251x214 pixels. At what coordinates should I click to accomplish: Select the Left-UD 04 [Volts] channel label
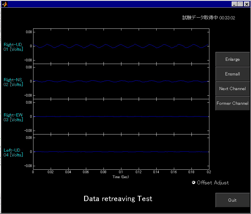click(13, 153)
